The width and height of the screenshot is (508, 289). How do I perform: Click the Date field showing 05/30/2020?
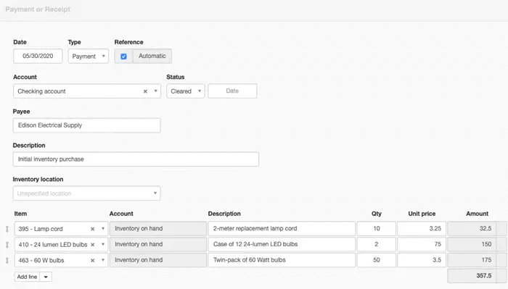(38, 56)
